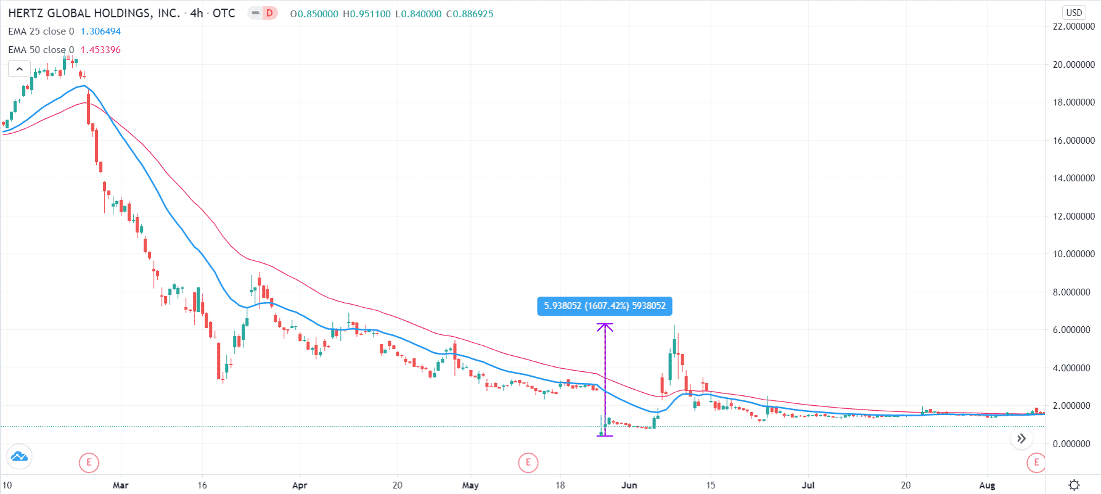Open the earnings marker near August
Screen dimensions: 1101x494
1036,462
